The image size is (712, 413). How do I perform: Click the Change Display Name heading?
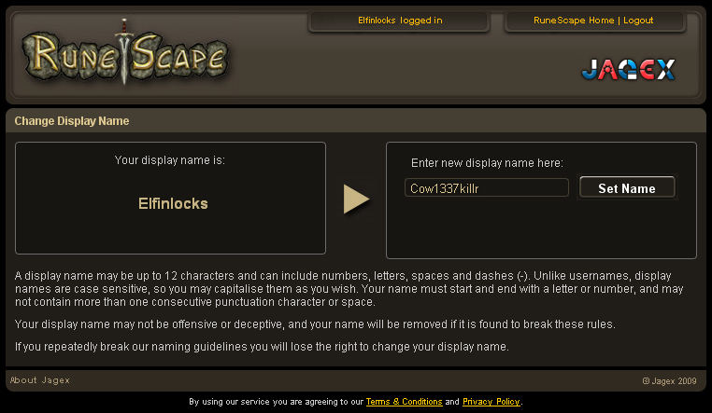point(72,121)
